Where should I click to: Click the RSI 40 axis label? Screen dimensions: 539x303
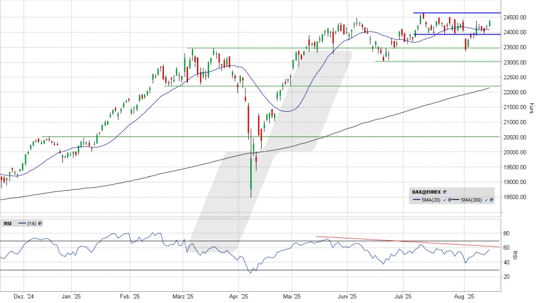point(506,263)
